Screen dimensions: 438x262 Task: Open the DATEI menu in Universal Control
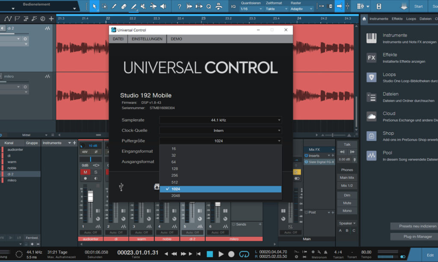tap(118, 39)
